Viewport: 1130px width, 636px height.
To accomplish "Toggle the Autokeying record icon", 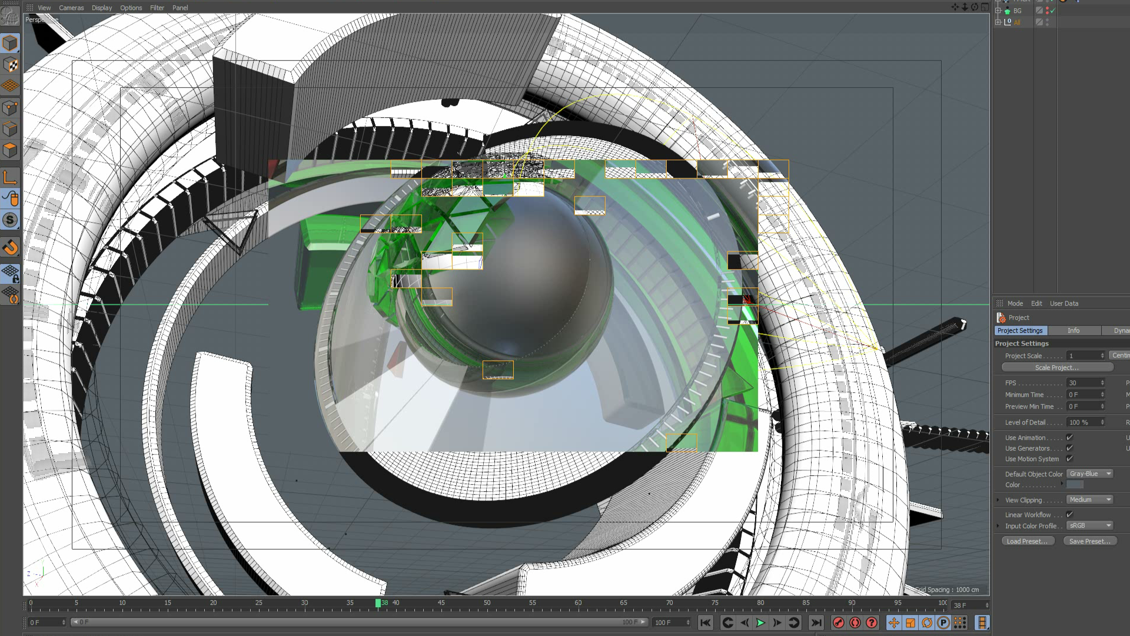I will [855, 622].
